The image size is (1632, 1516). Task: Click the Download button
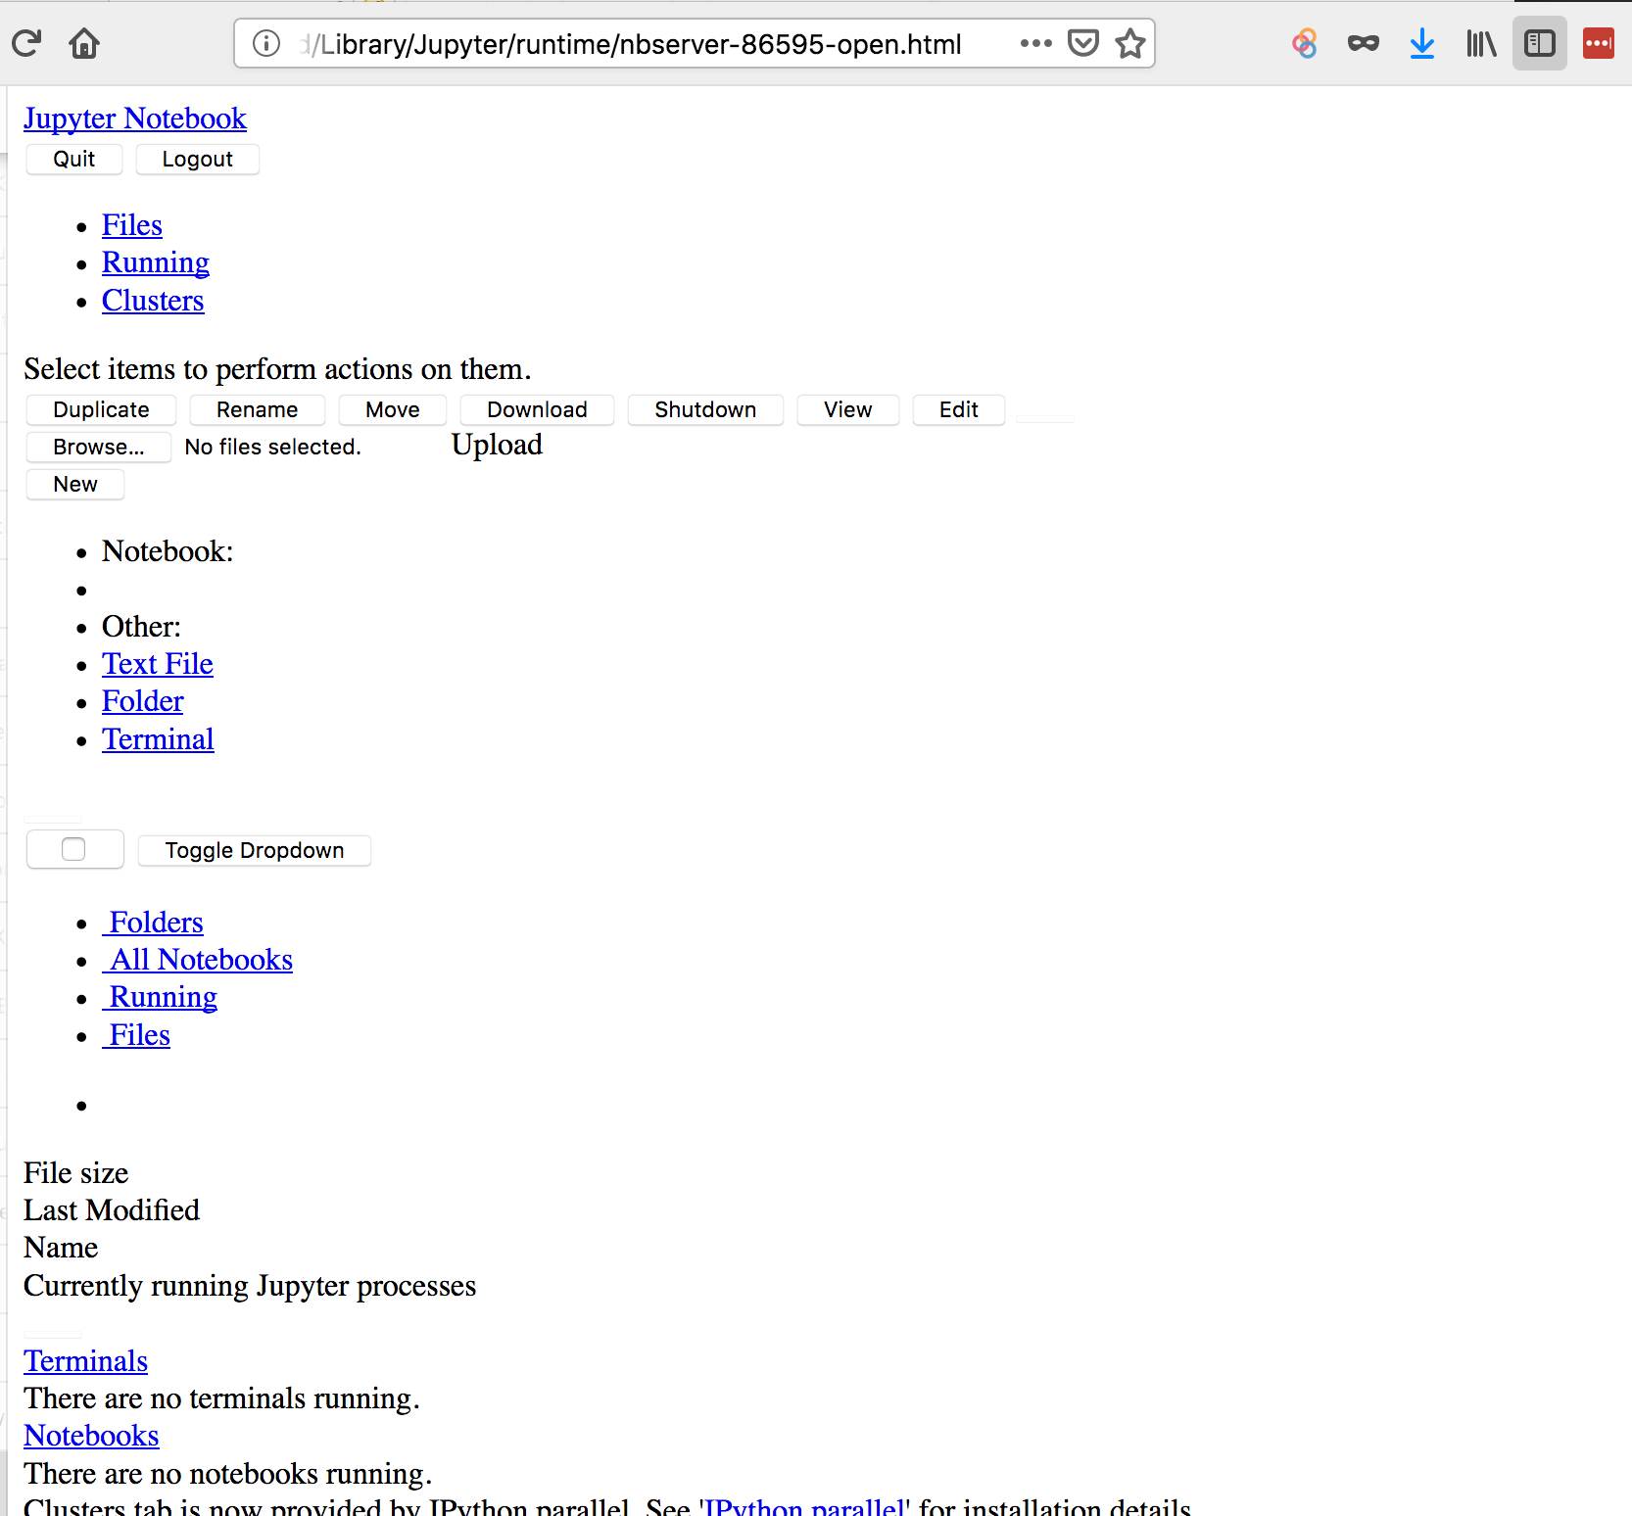pos(538,410)
